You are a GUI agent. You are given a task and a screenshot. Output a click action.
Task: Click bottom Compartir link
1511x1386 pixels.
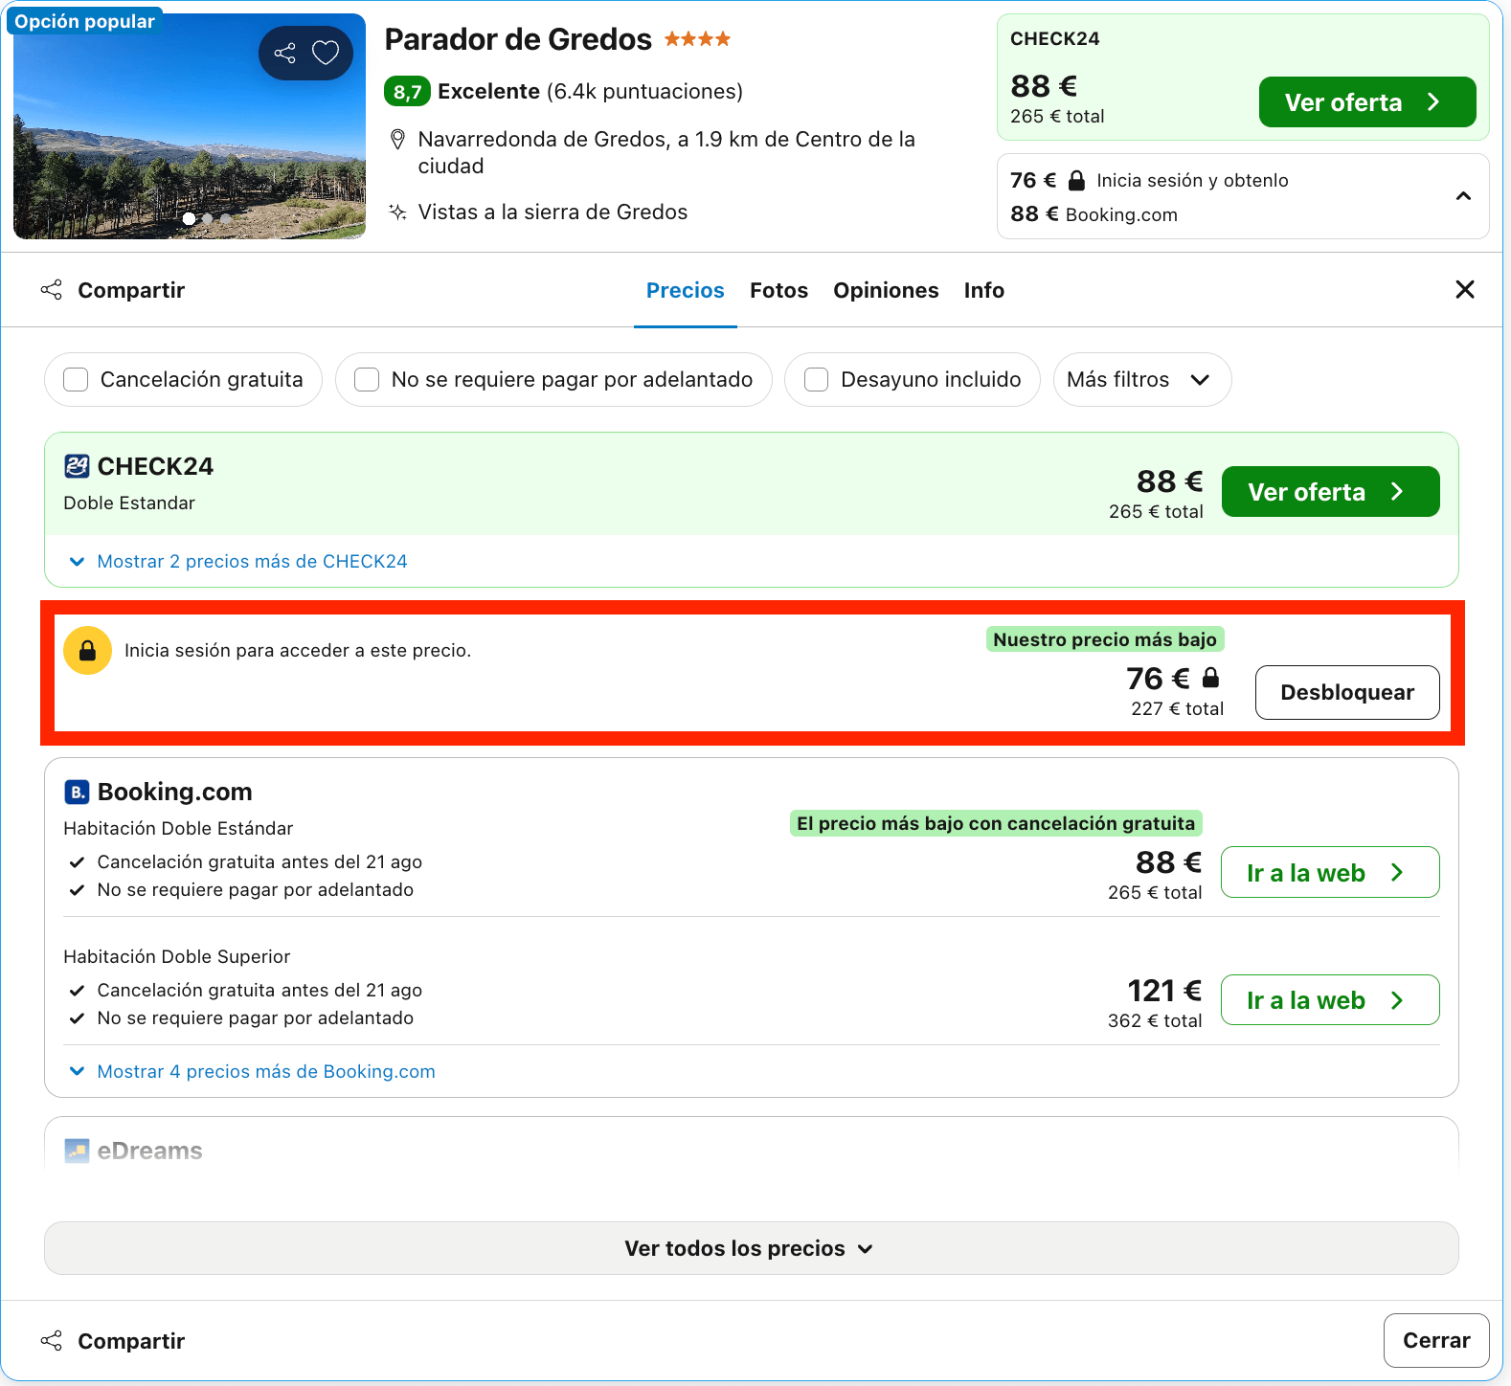(131, 1341)
